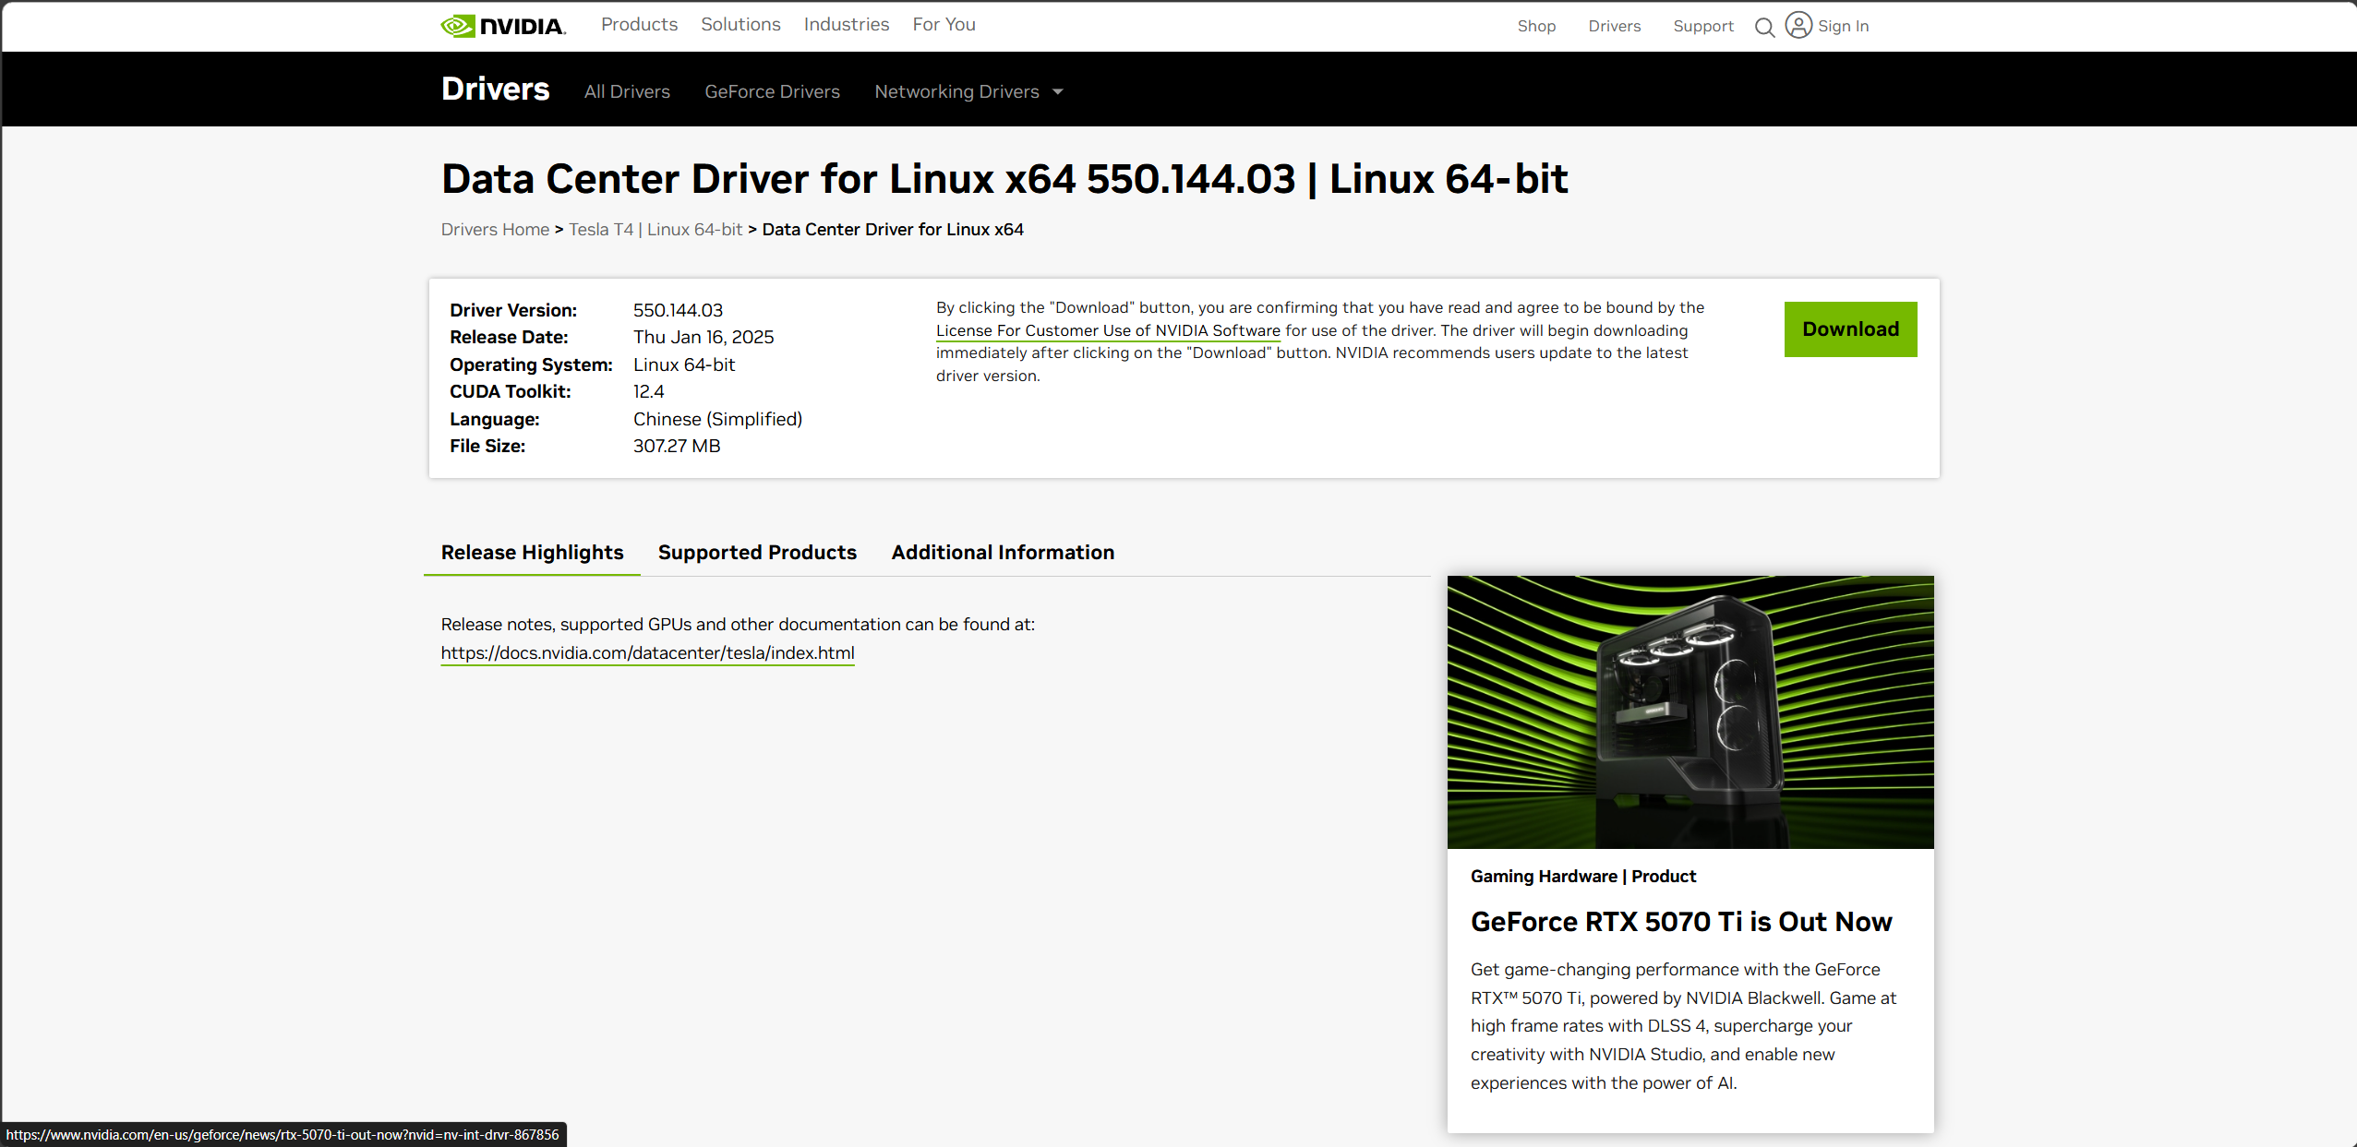
Task: Go to the Shop link
Action: tap(1536, 26)
